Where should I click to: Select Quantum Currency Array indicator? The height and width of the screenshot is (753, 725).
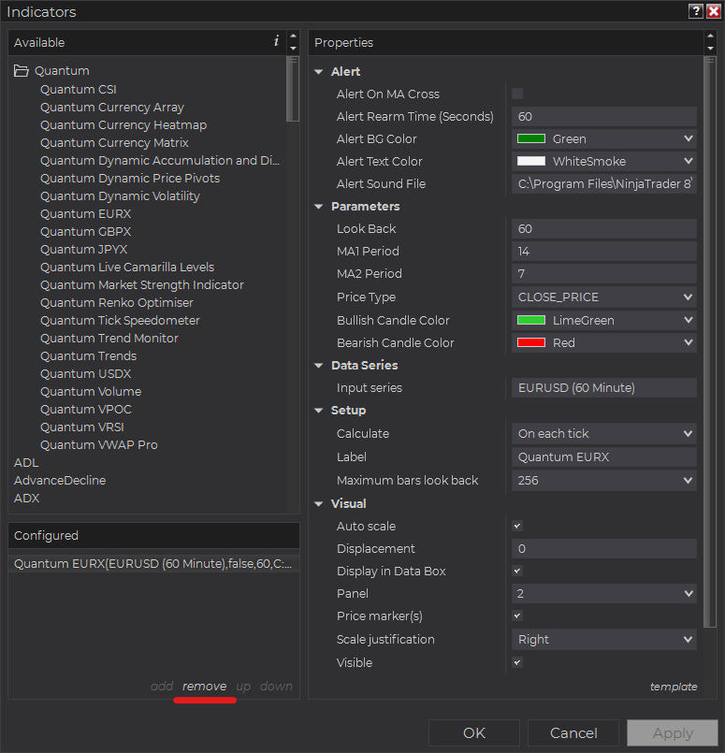(112, 107)
